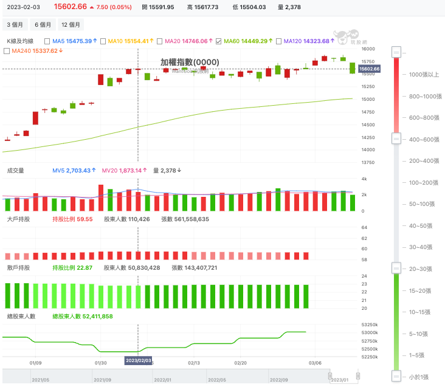Image resolution: width=445 pixels, height=387 pixels.
Task: Click the MV20 1,873.14 volume average label
Action: pyautogui.click(x=124, y=170)
